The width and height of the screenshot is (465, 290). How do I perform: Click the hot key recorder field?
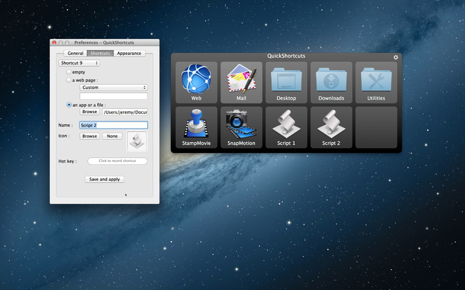[x=117, y=161]
